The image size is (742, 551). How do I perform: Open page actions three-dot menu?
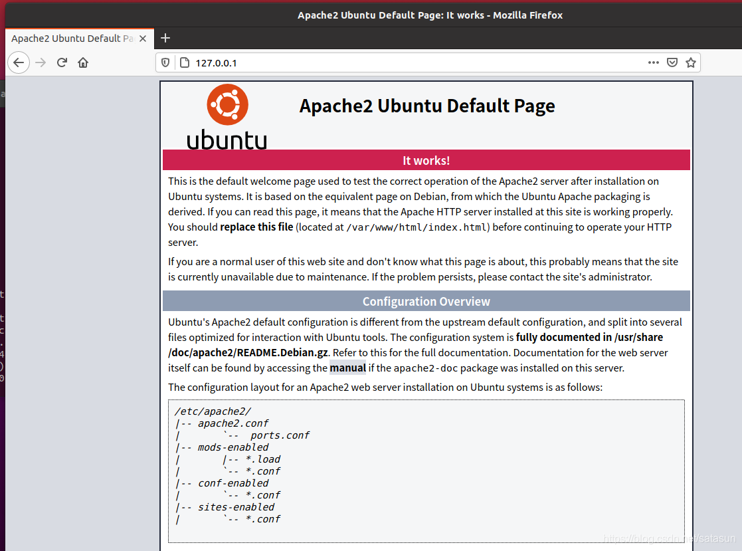click(x=654, y=62)
